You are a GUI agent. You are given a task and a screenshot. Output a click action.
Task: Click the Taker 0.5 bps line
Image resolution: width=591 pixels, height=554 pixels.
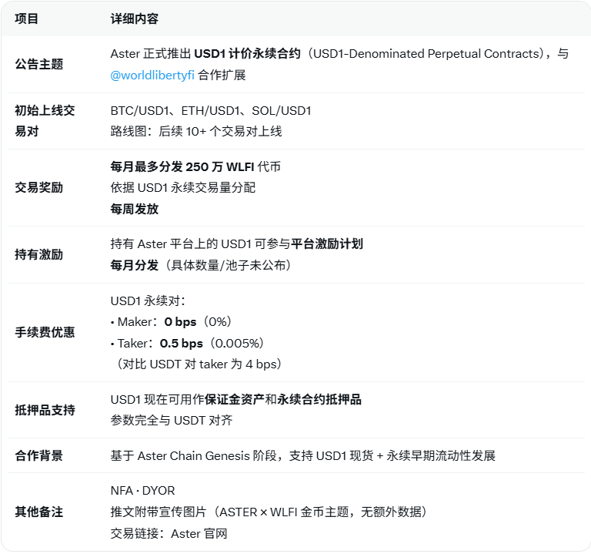pos(187,343)
